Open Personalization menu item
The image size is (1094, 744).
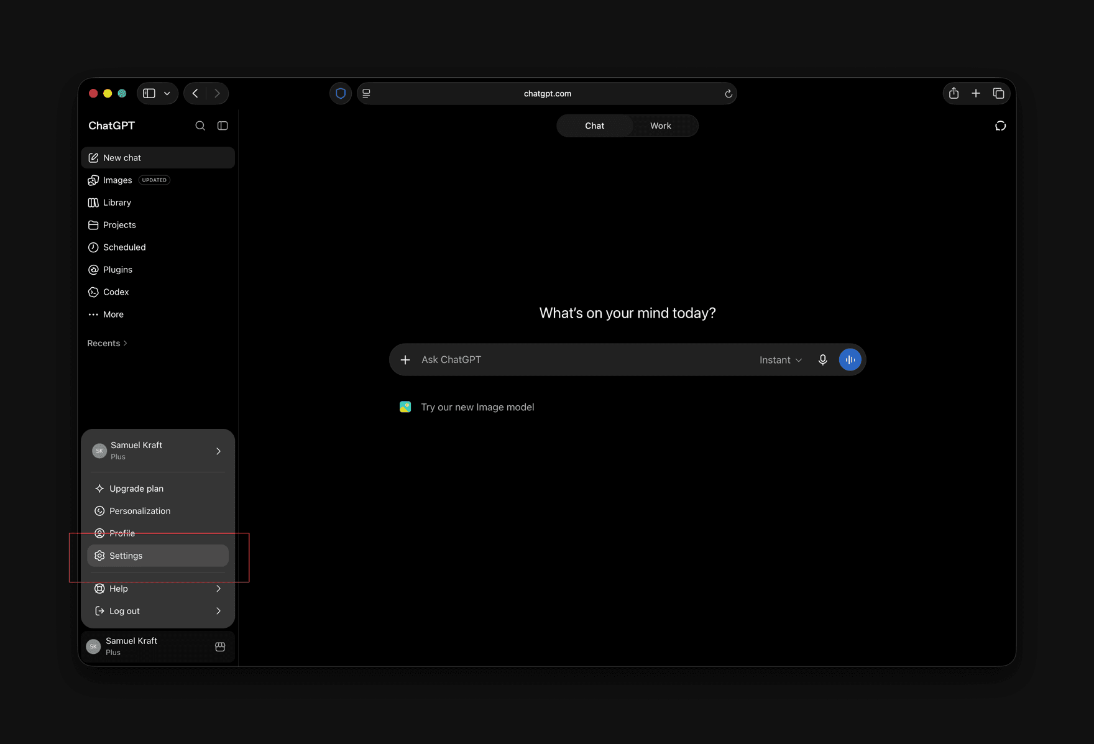click(x=158, y=511)
